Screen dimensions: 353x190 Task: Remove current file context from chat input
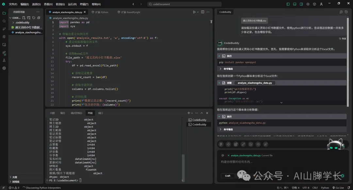[228, 155]
